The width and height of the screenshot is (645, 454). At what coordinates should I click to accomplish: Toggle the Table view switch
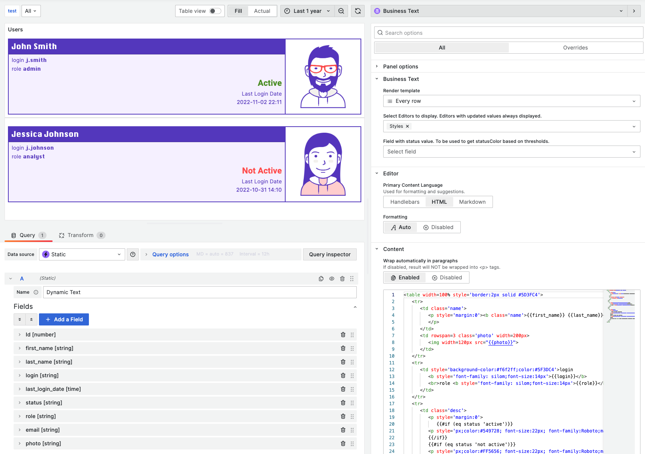(x=215, y=11)
